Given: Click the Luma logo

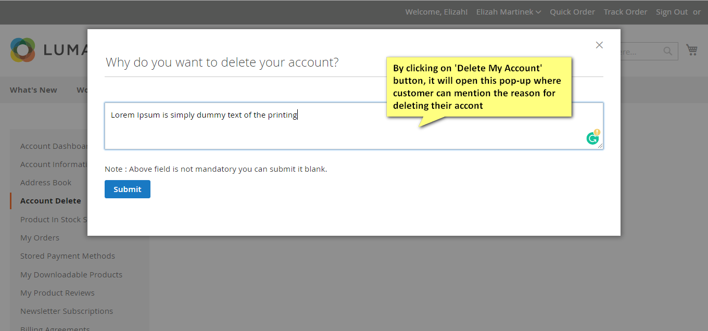Looking at the screenshot, I should coord(48,50).
